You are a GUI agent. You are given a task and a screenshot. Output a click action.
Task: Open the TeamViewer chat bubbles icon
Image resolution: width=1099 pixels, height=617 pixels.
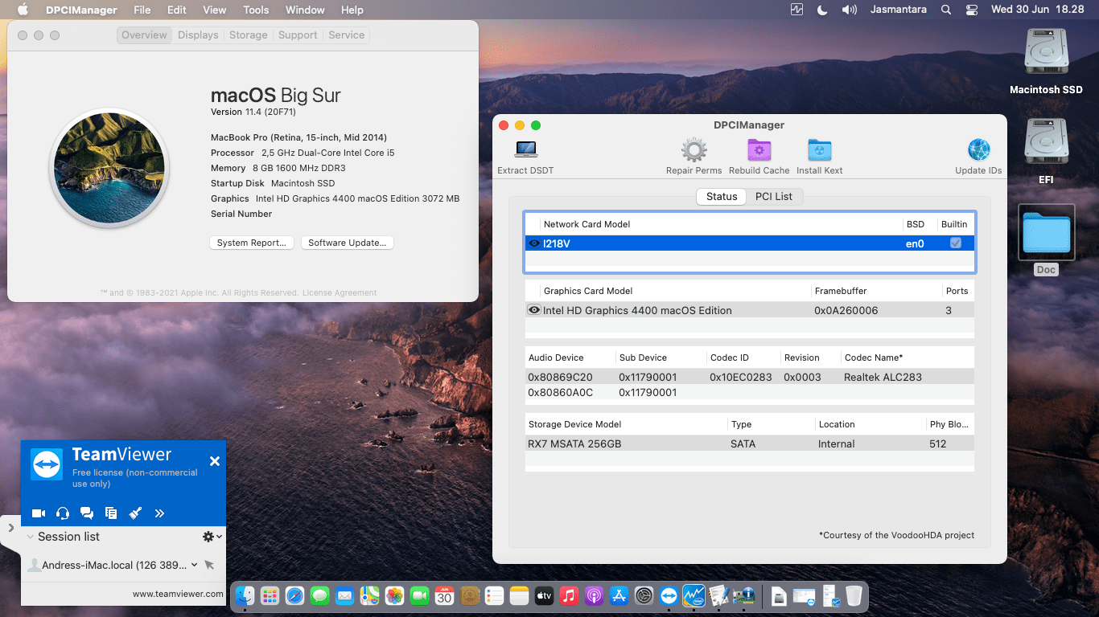[87, 513]
